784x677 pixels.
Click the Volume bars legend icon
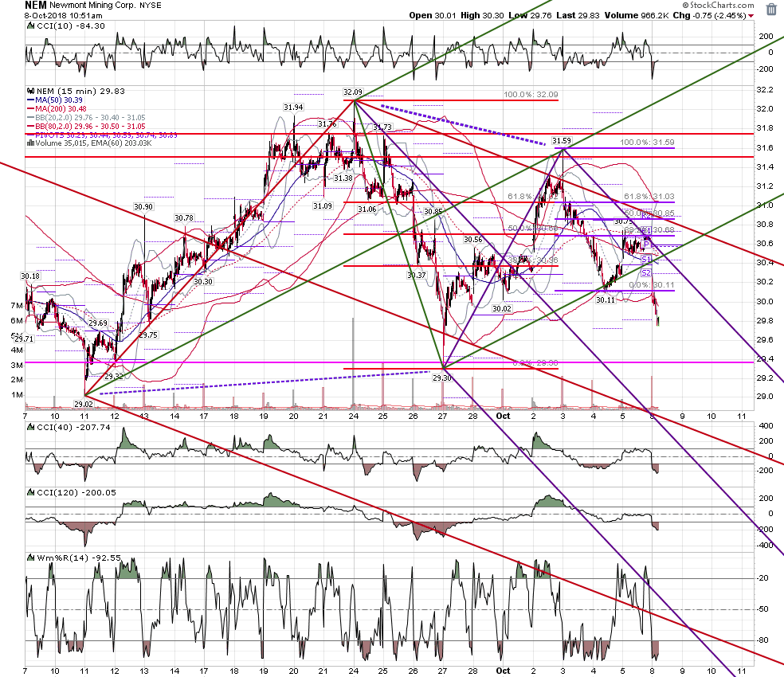coord(30,143)
